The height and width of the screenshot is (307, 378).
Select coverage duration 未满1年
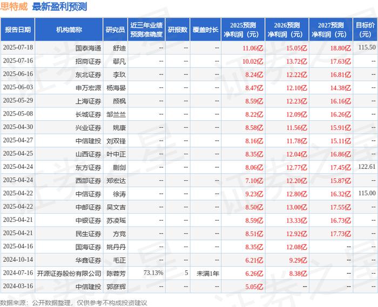[208, 274]
